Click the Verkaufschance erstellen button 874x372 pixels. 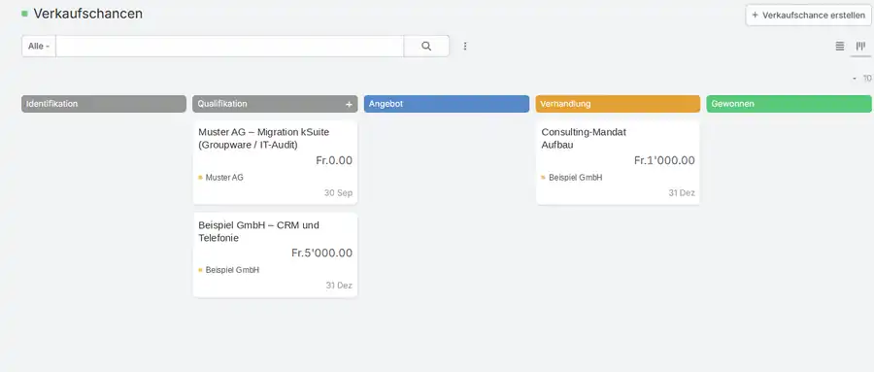coord(808,16)
